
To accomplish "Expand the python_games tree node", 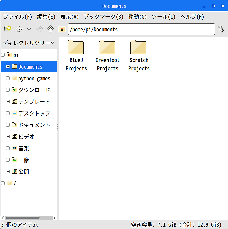I will tap(8, 78).
